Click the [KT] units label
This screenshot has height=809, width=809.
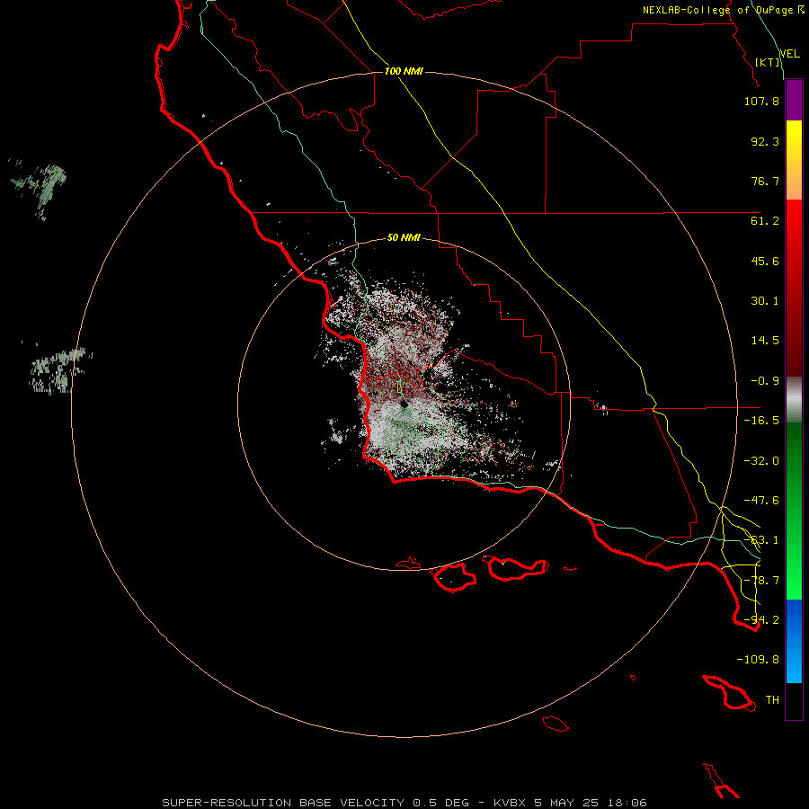[768, 62]
